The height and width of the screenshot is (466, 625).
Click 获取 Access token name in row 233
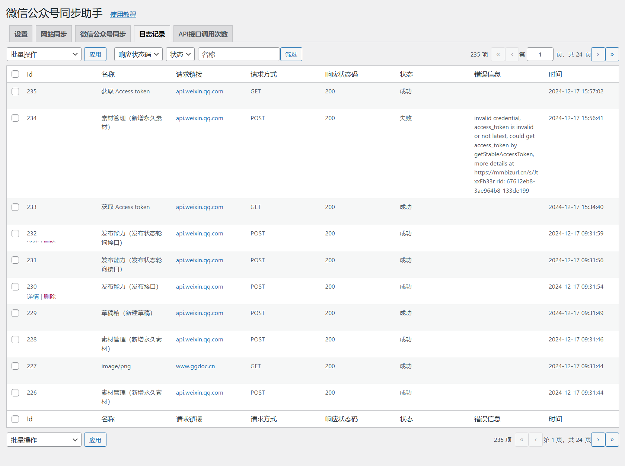coord(125,207)
